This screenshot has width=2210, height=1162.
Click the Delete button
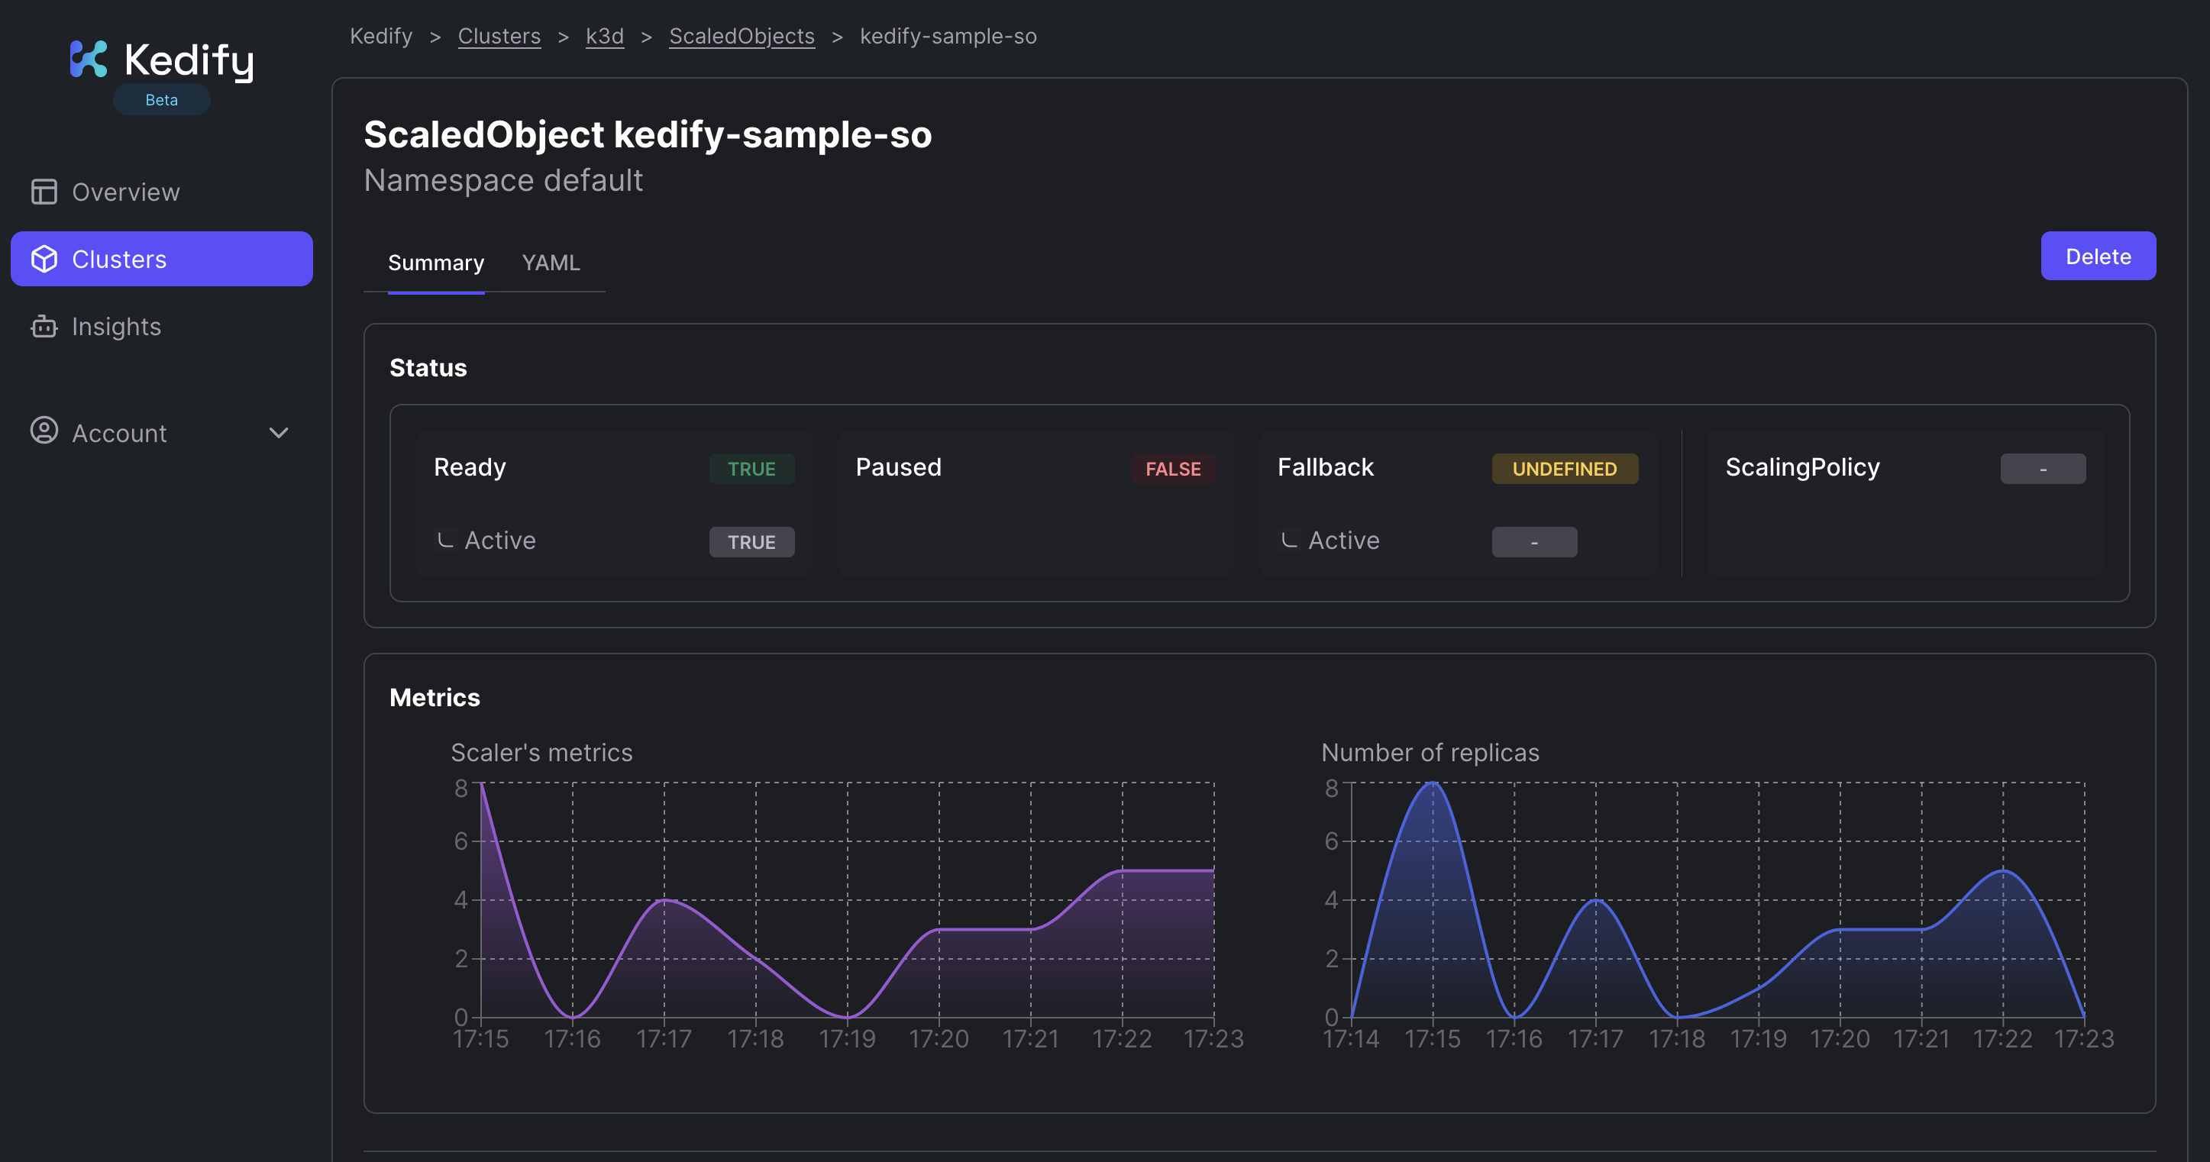pos(2098,256)
